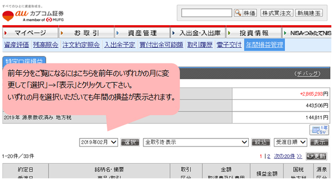Viewport: 333px width, 180px height.
Task: Select the 年間損益管理 submenu tab
Action: tap(264, 45)
